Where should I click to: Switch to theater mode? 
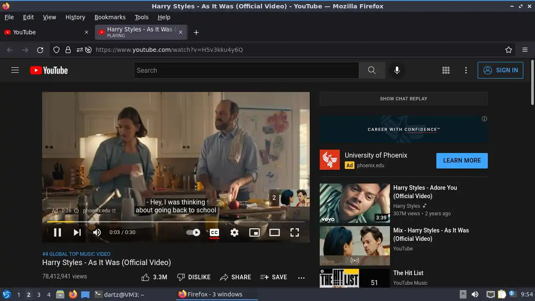click(275, 232)
